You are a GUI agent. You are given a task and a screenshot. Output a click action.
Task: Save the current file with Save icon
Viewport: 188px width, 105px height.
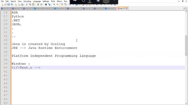click(9, 5)
